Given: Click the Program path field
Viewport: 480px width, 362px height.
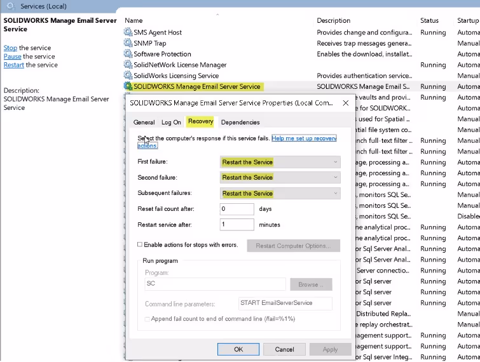Looking at the screenshot, I should click(215, 284).
